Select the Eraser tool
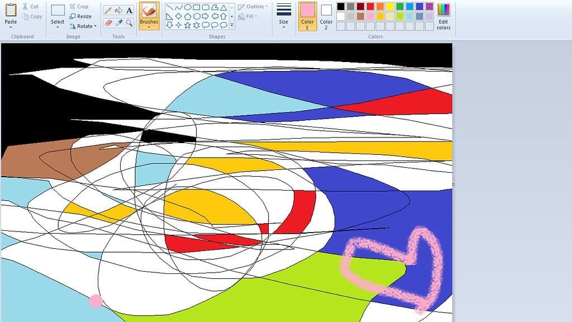The height and width of the screenshot is (322, 572). (x=107, y=22)
